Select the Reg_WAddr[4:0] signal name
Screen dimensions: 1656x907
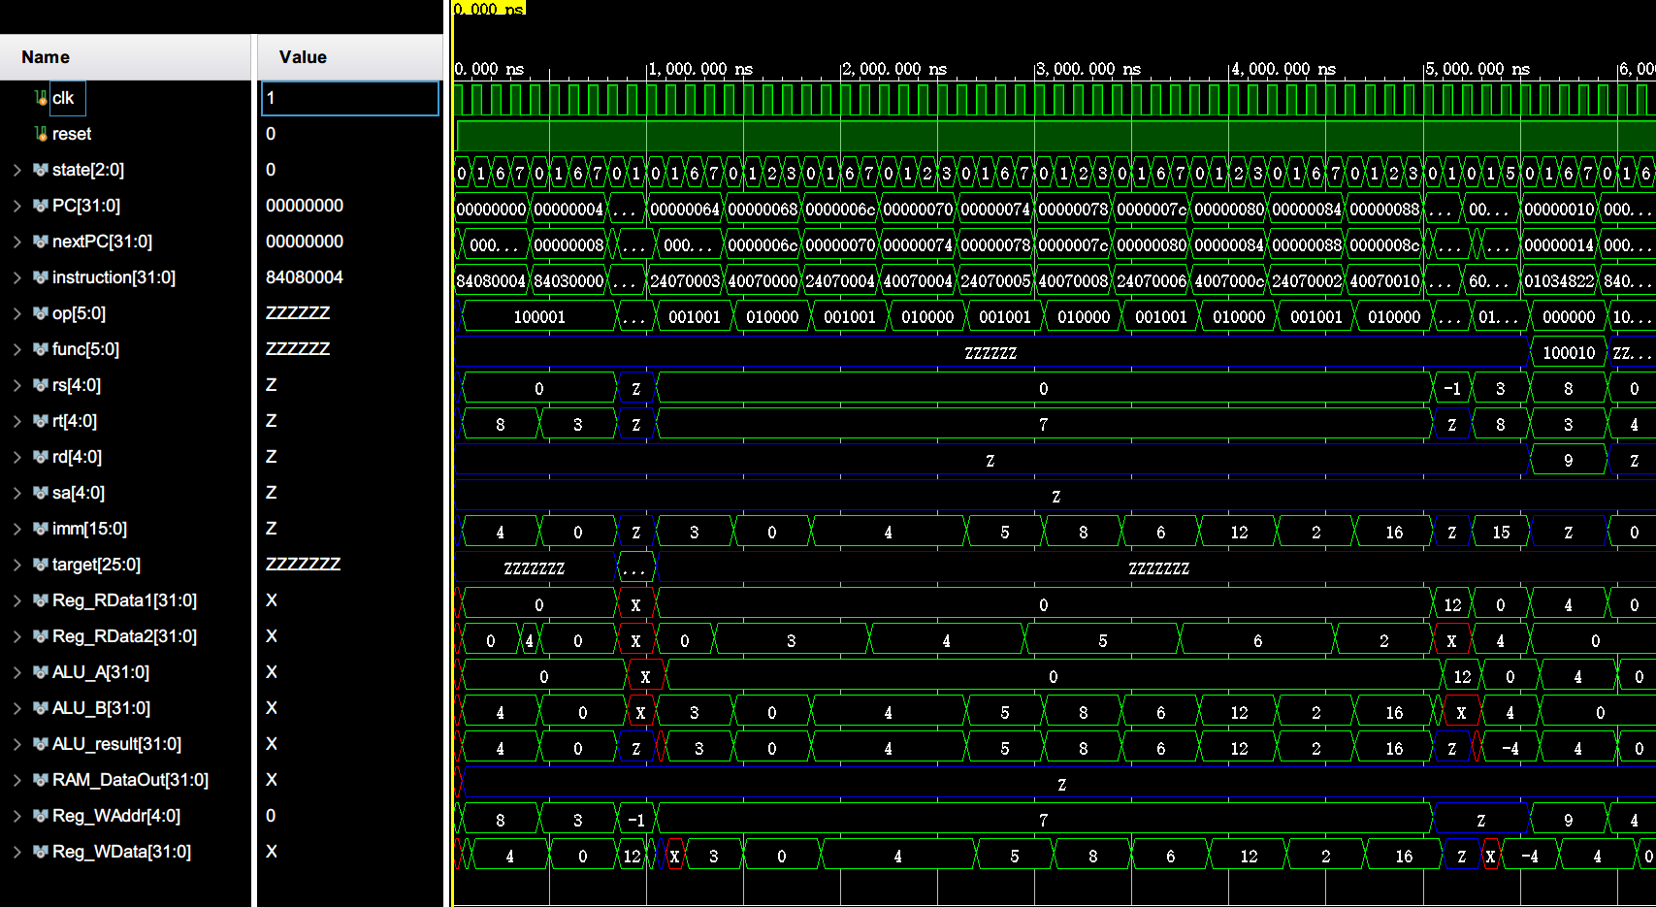[x=116, y=816]
